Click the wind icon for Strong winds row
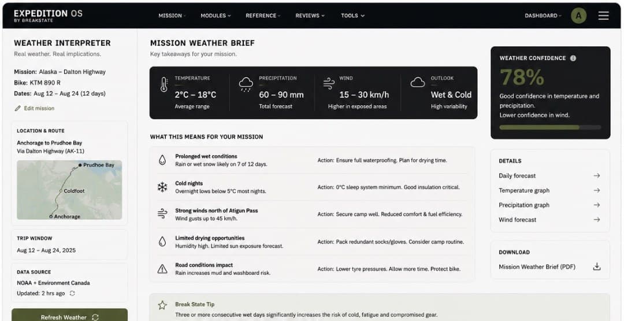 click(162, 214)
